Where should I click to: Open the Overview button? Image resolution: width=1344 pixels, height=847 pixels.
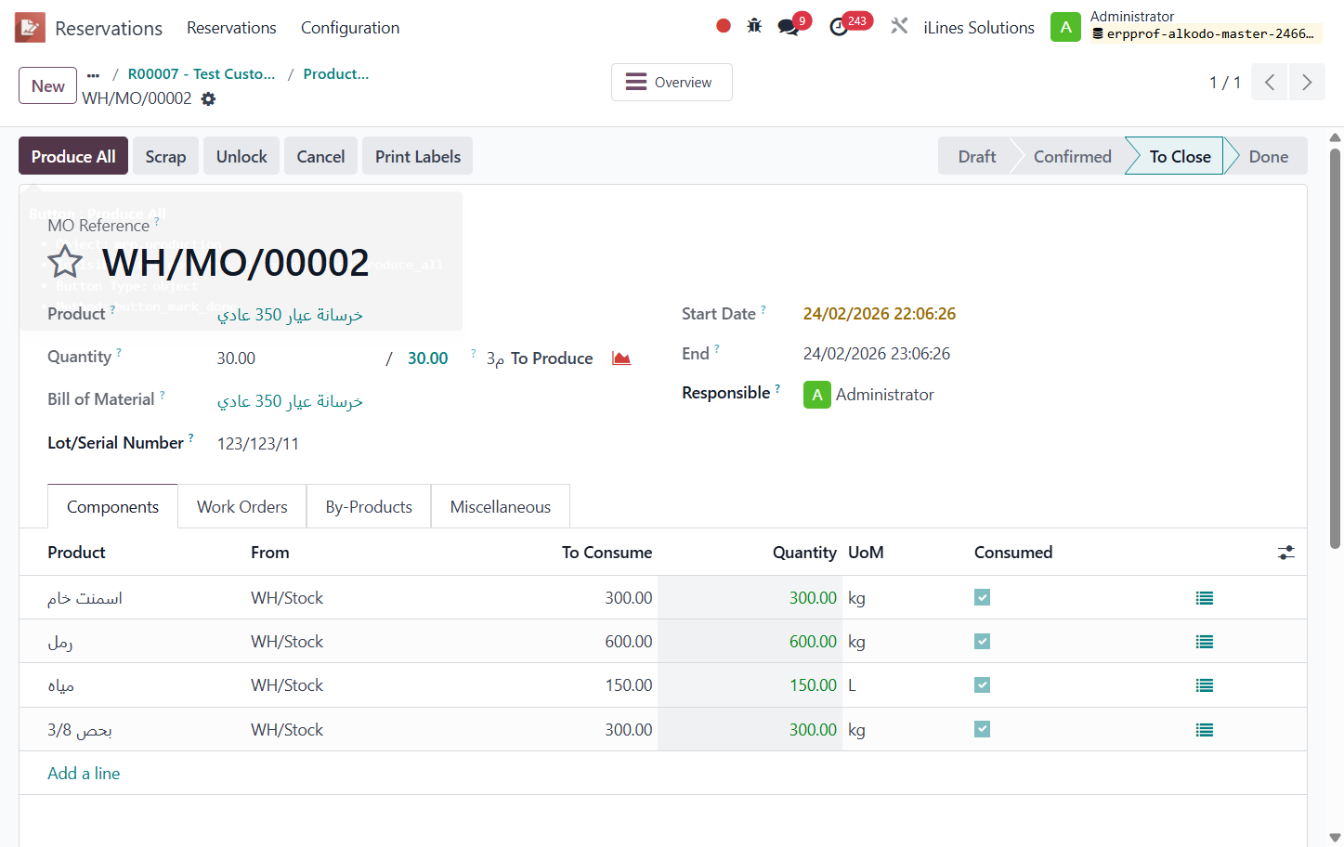(x=672, y=82)
